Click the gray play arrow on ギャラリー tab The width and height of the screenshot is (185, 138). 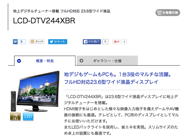pyautogui.click(x=81, y=61)
